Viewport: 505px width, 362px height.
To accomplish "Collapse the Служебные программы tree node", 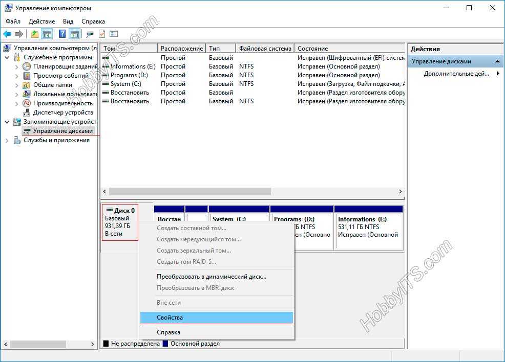I will point(7,57).
